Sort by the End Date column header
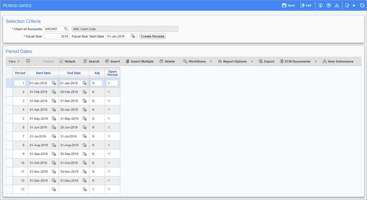 click(x=74, y=73)
